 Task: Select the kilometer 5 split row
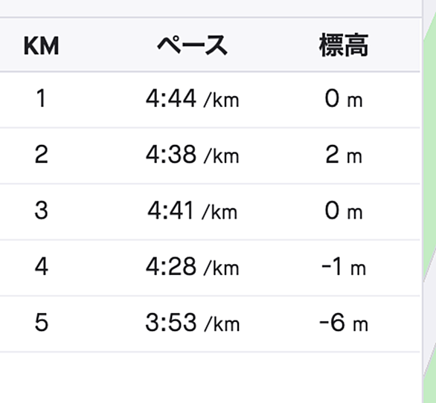210,324
